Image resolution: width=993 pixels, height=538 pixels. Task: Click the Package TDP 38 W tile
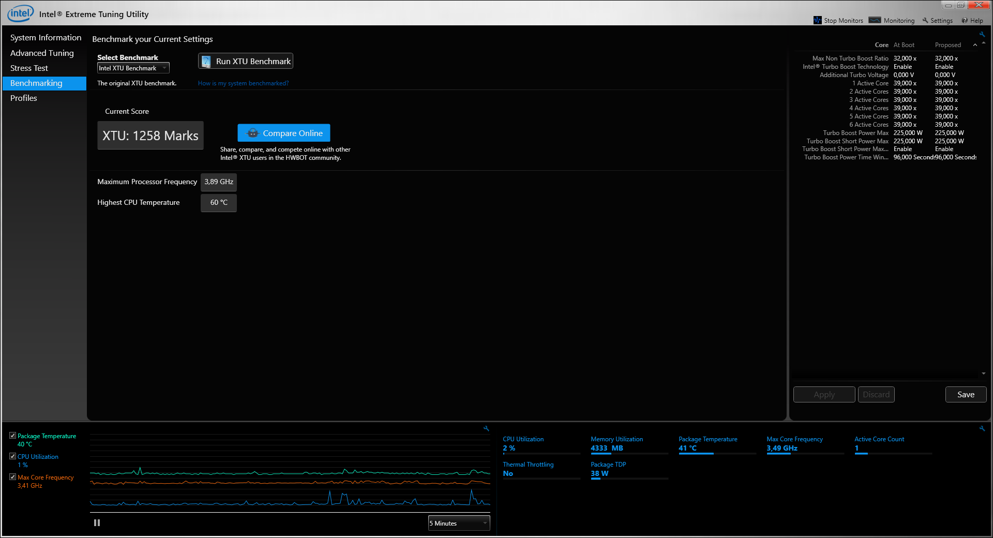[x=629, y=470]
